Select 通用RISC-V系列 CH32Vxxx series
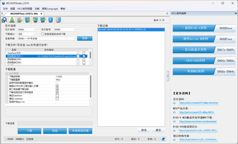This screenshot has height=144, width=238. pyautogui.click(x=204, y=28)
